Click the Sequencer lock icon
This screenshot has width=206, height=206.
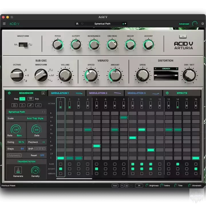(x=43, y=93)
